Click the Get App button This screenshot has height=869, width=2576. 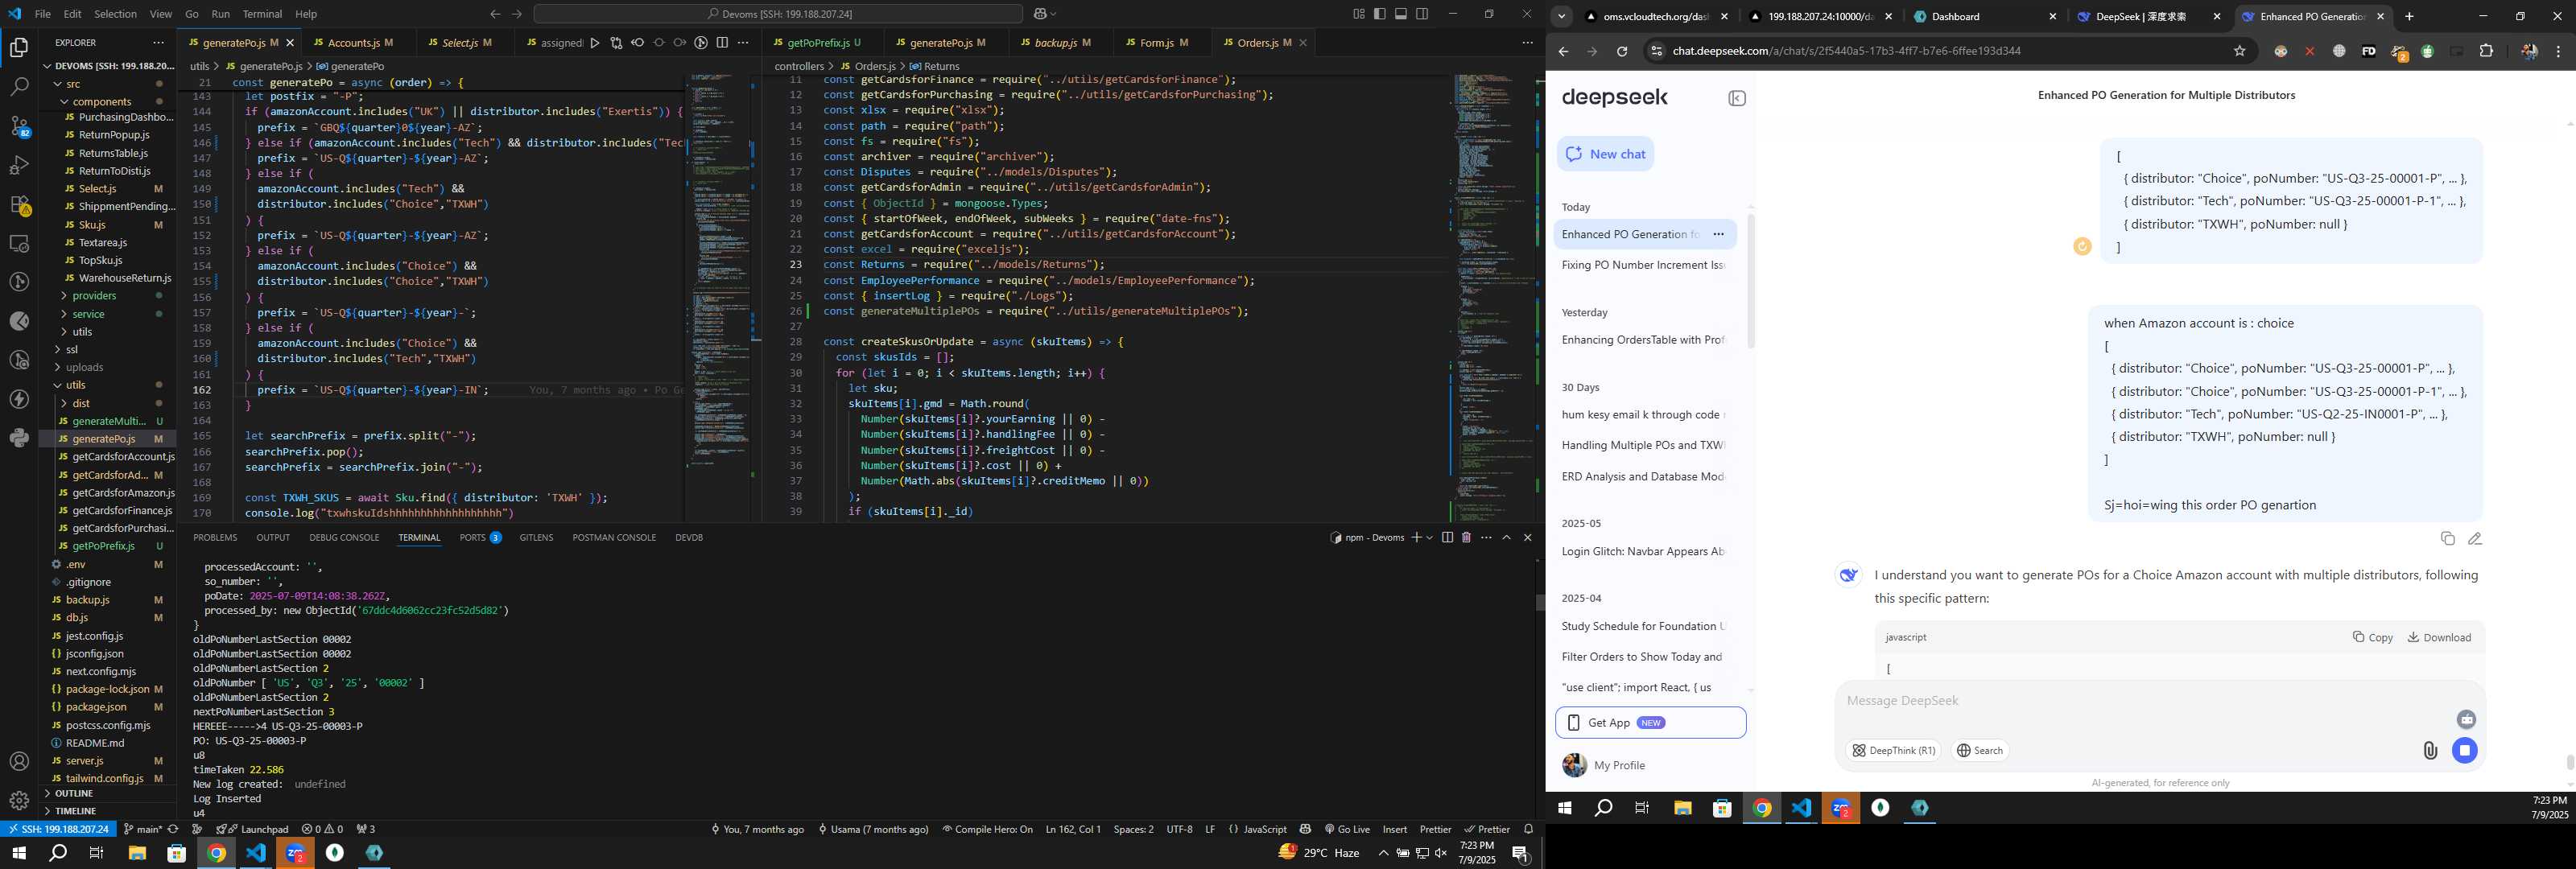pos(1650,723)
